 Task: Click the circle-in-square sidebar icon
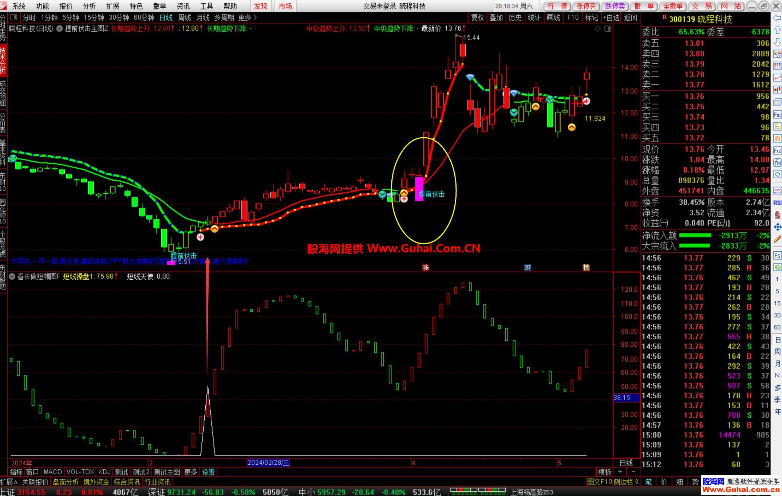(x=777, y=174)
